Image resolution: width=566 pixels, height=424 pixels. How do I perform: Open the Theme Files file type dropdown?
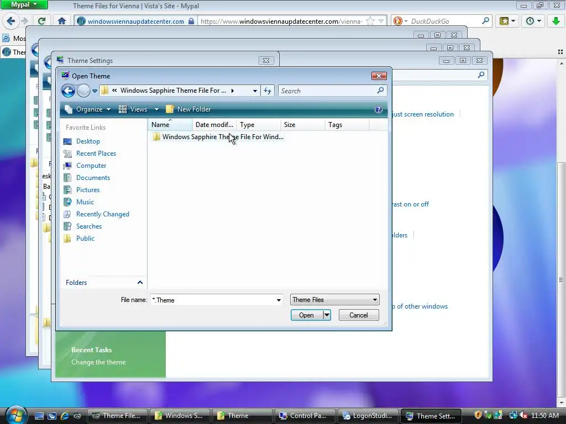(x=334, y=300)
